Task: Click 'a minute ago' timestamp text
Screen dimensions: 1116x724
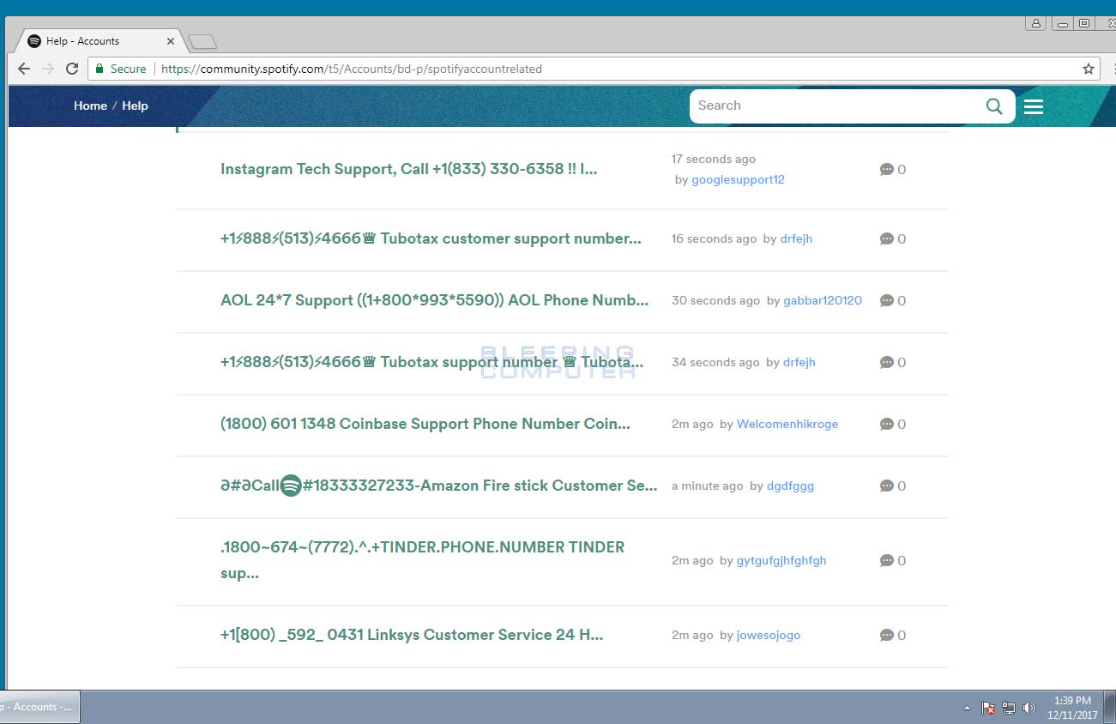Action: pyautogui.click(x=707, y=486)
